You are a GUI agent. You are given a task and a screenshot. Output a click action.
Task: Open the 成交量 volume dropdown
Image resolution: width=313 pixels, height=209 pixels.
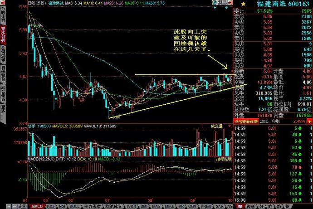(x=216, y=126)
